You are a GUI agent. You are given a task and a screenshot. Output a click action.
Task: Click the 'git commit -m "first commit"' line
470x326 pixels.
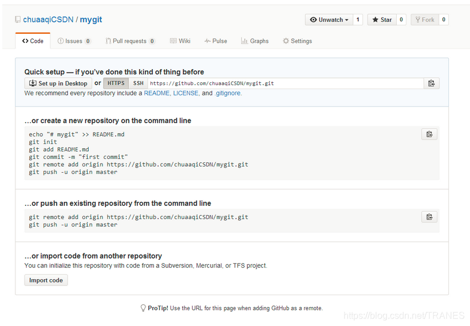pos(78,157)
